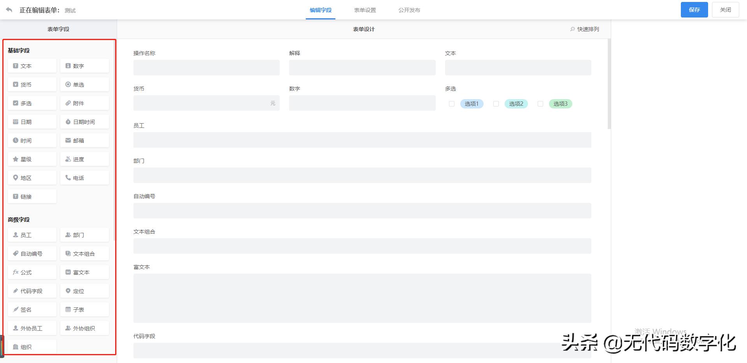Click the back arrow icon
Screen dimensions: 747x363
[x=9, y=10]
